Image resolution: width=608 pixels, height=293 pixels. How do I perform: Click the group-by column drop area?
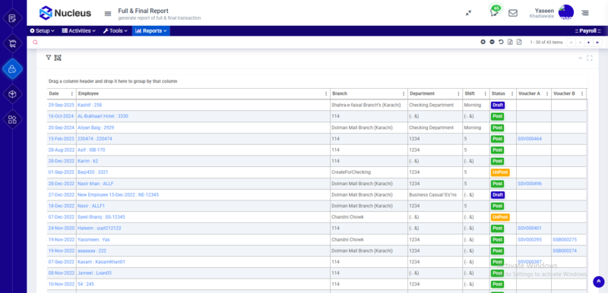pos(318,81)
